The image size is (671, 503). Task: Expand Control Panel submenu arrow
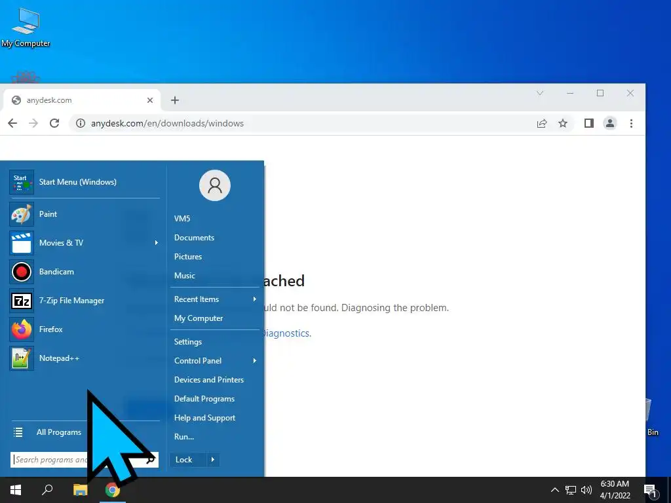[255, 361]
